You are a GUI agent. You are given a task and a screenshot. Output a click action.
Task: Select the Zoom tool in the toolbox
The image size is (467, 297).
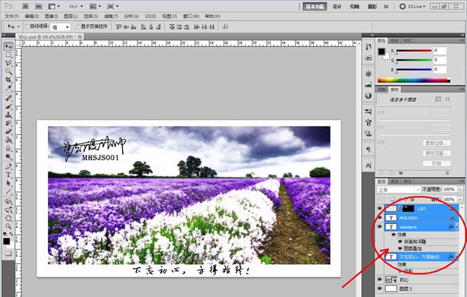coord(8,227)
